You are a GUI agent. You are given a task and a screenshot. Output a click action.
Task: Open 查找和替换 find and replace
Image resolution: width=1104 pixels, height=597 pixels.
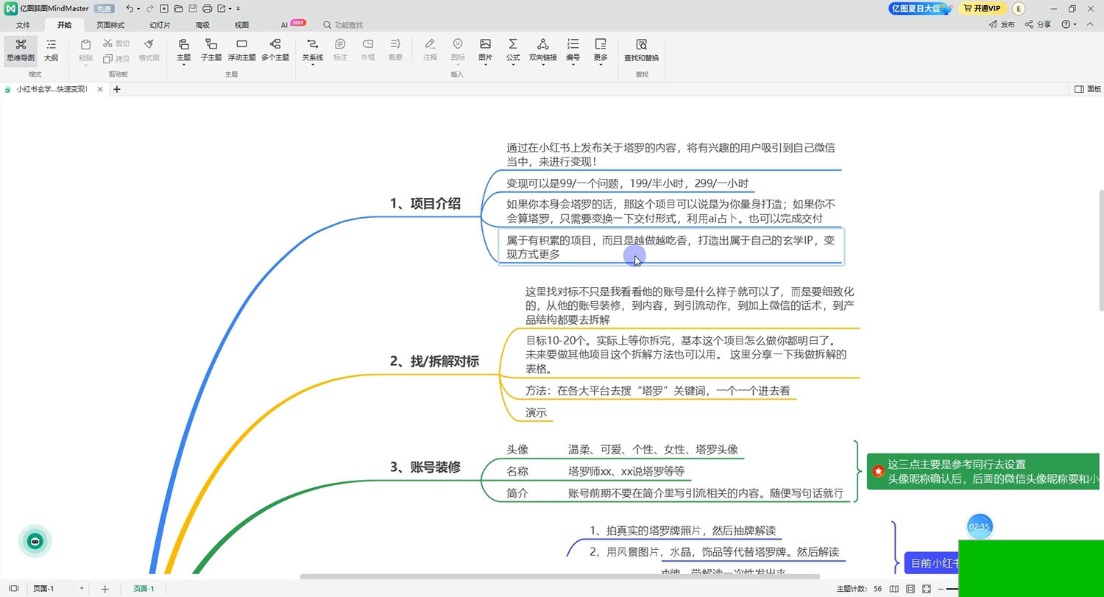(x=641, y=49)
